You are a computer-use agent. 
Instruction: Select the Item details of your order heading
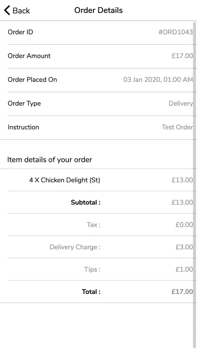(x=50, y=160)
